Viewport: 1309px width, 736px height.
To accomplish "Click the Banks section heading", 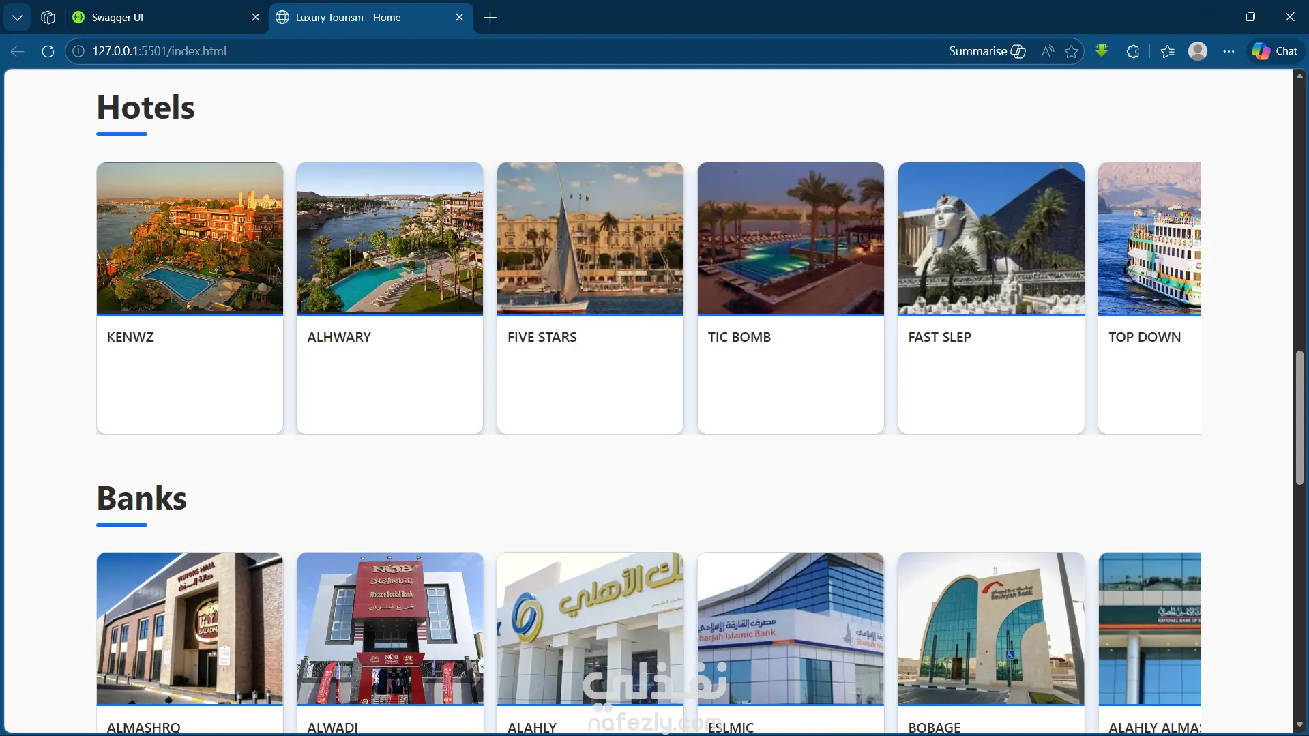I will [142, 498].
